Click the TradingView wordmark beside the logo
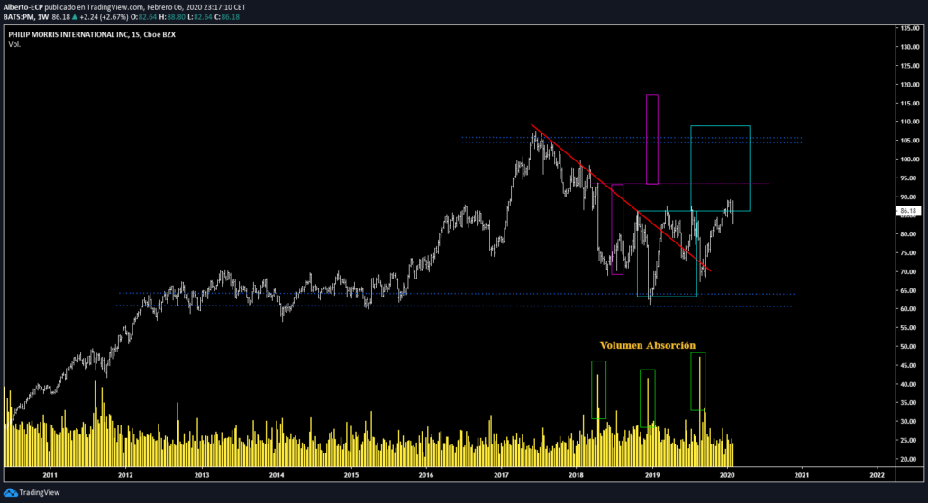 click(39, 492)
